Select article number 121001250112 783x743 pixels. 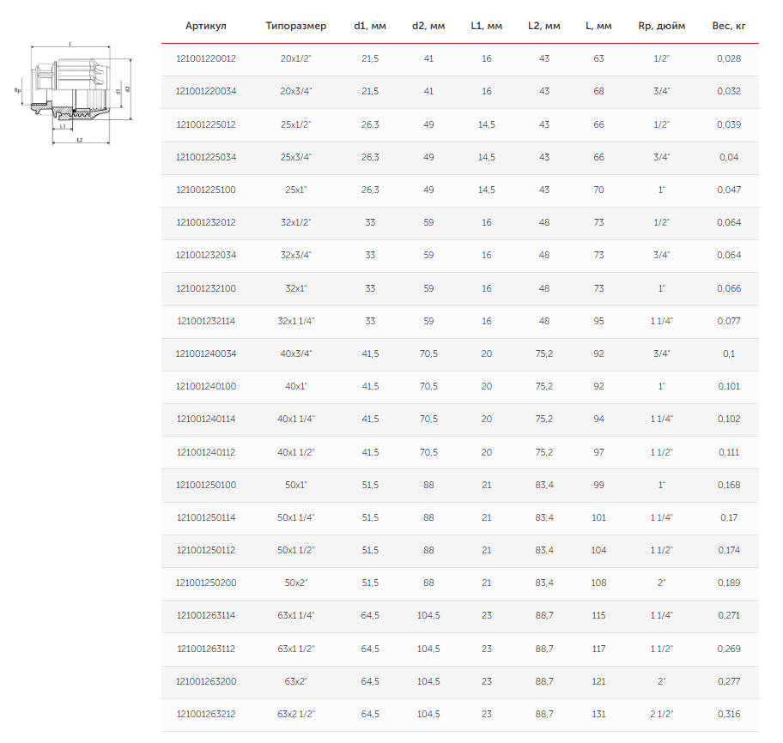[x=206, y=551]
